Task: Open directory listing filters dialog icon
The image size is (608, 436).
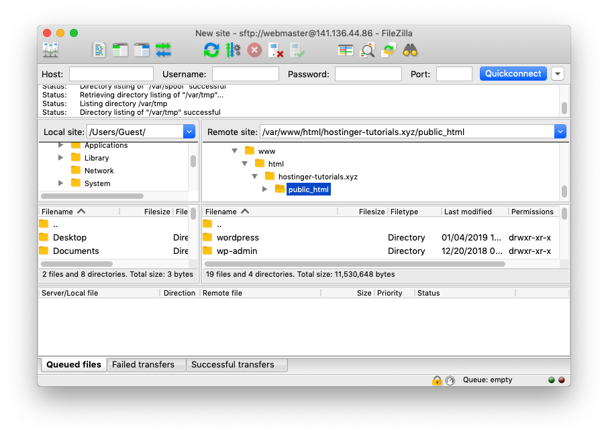Action: pos(346,50)
